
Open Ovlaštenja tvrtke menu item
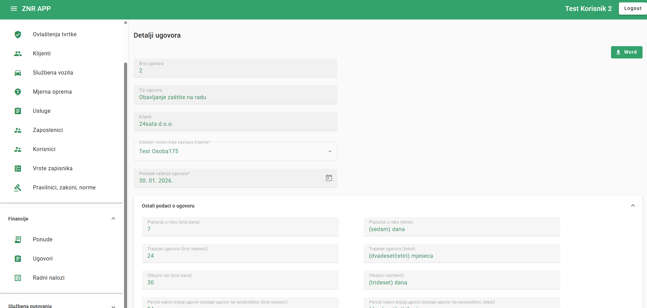62,34
